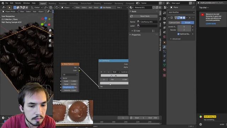Open the Window menu
The image size is (227, 128).
(x=26, y=3)
